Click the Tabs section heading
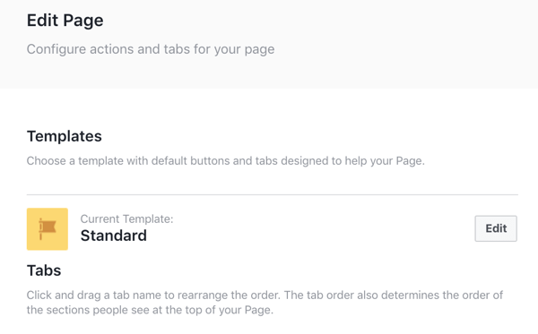Image resolution: width=538 pixels, height=334 pixels. [x=44, y=270]
